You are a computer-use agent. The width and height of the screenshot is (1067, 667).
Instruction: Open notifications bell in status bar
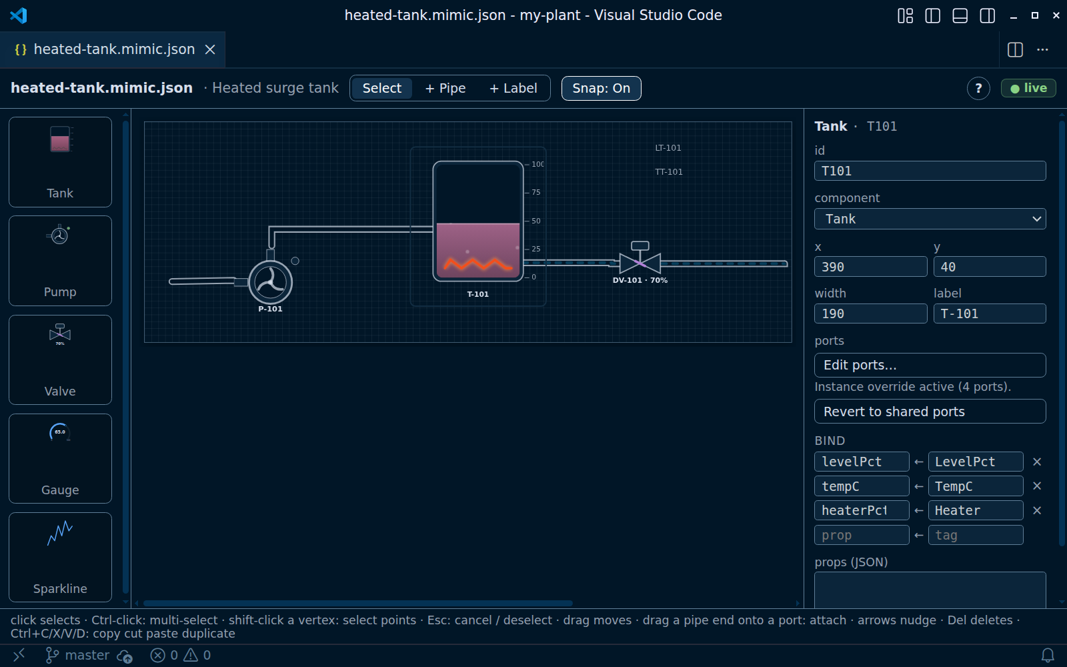pyautogui.click(x=1048, y=655)
